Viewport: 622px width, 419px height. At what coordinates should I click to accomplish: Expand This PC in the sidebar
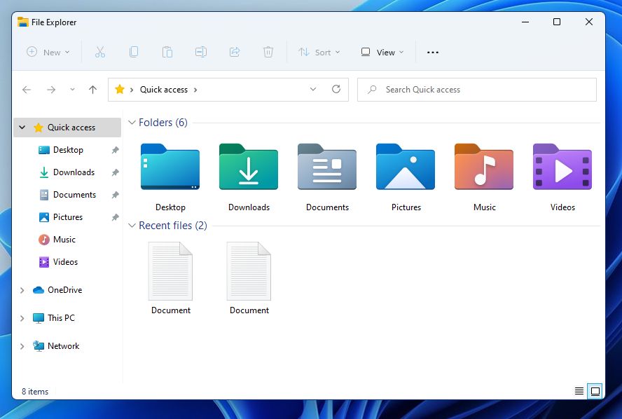click(x=21, y=318)
